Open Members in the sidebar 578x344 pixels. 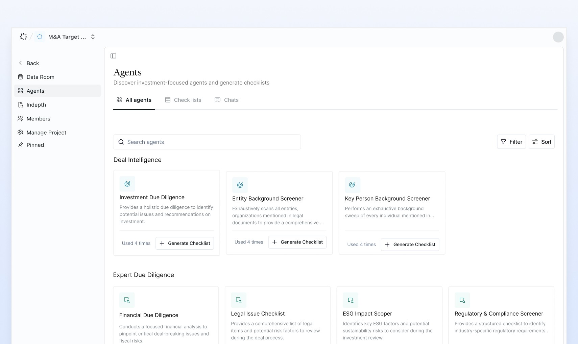pos(57,119)
